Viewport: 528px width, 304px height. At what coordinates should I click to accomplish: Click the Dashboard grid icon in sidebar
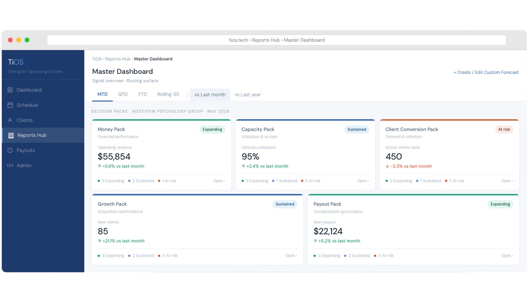pyautogui.click(x=10, y=90)
